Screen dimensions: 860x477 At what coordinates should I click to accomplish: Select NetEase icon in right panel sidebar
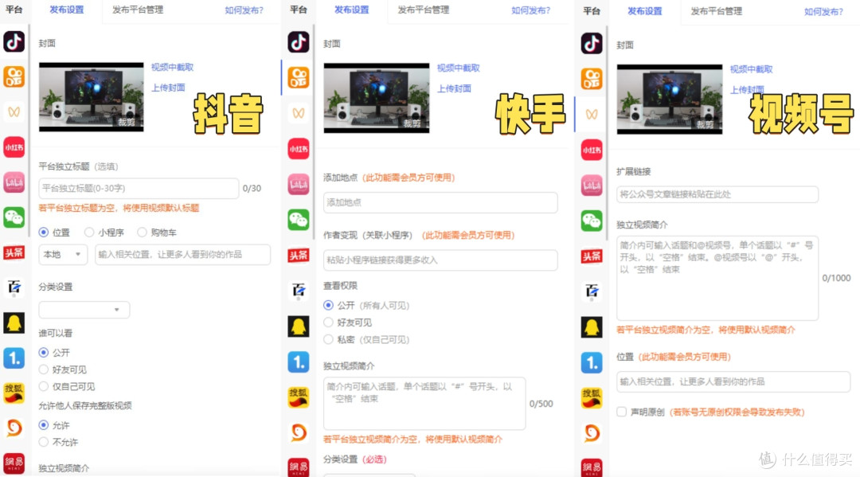tap(592, 467)
